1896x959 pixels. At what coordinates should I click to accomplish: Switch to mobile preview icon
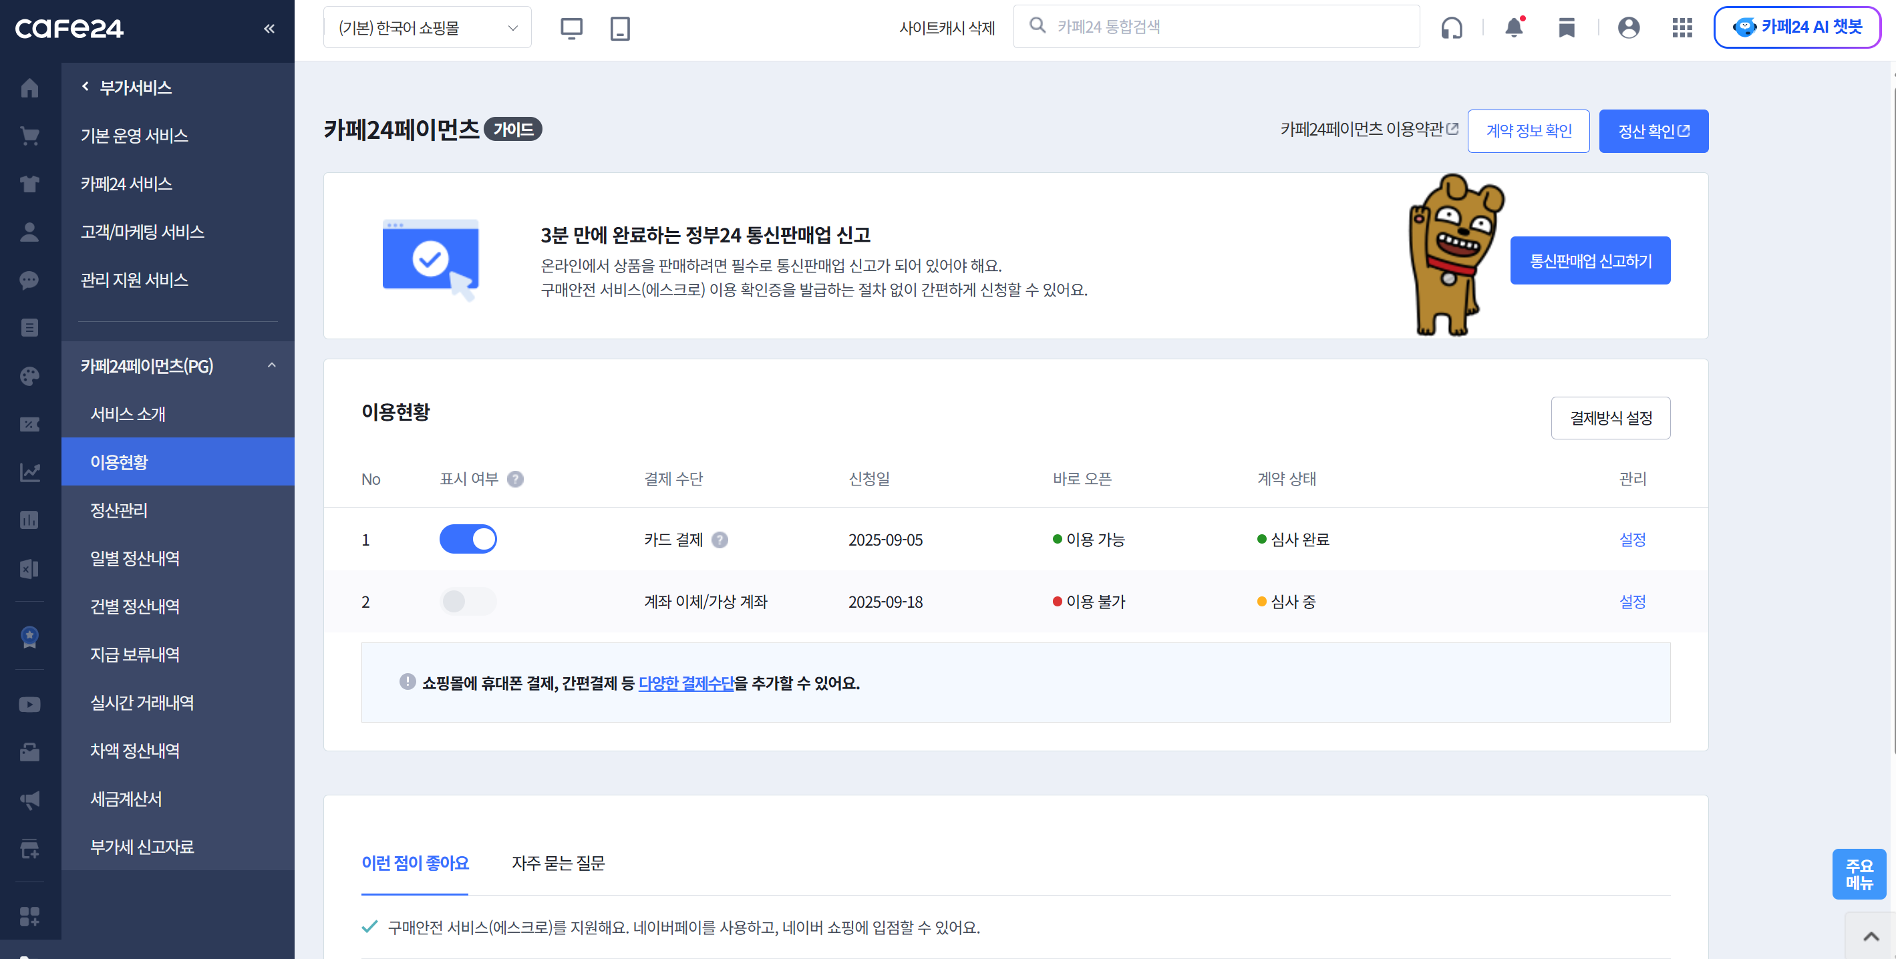click(620, 28)
